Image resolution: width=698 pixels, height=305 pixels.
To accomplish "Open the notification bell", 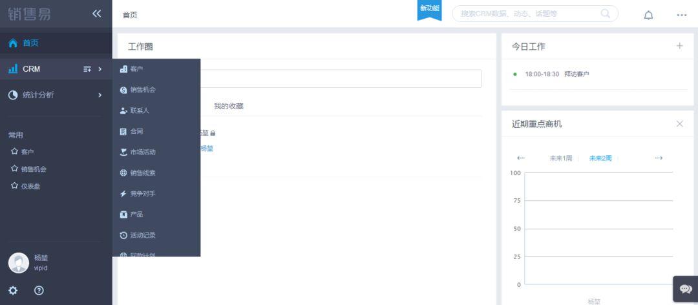I will pos(649,15).
